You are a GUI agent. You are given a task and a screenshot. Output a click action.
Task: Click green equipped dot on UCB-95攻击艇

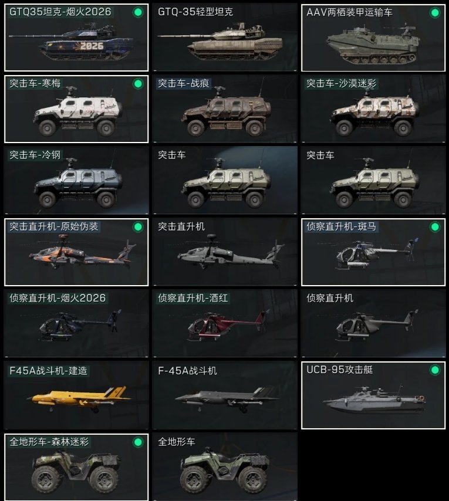[434, 370]
